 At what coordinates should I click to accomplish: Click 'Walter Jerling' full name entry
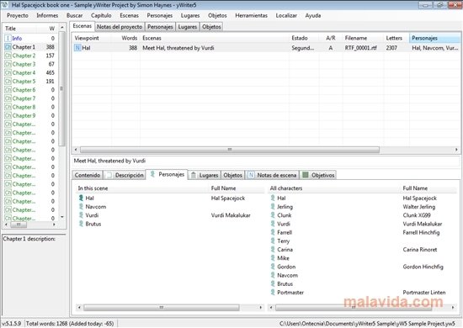(419, 207)
